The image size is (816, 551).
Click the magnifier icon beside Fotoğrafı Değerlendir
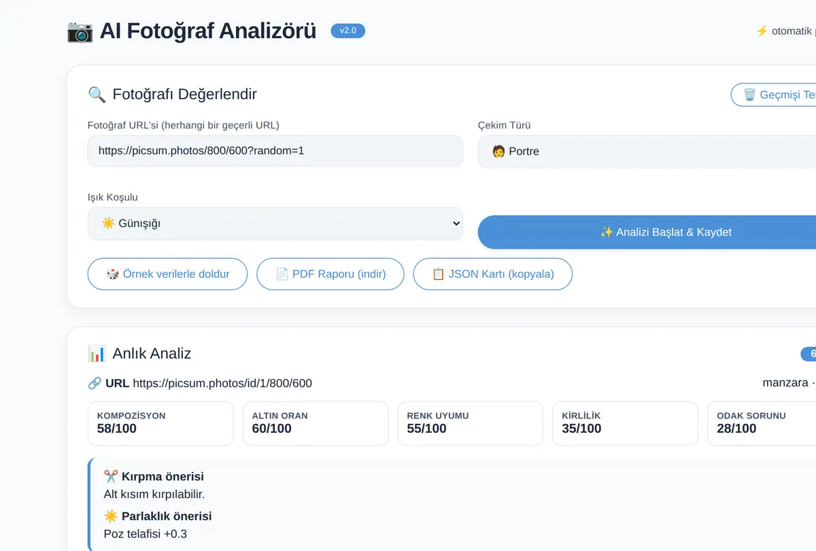pyautogui.click(x=97, y=94)
